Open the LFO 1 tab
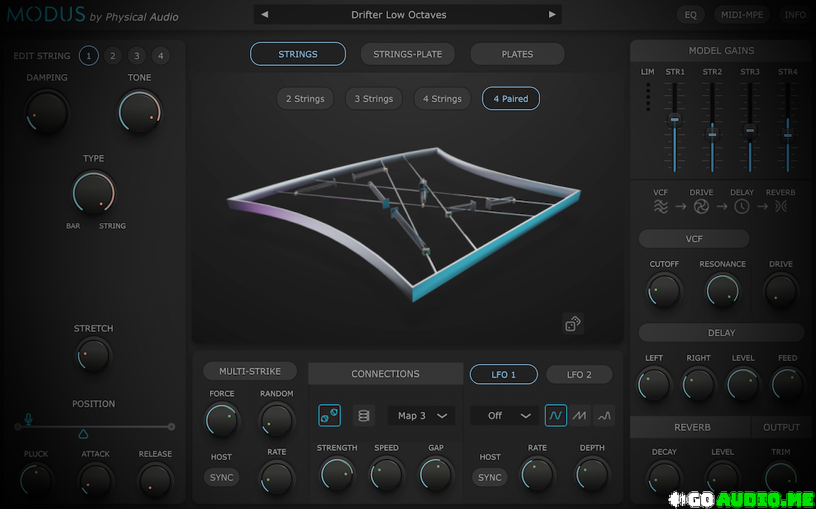816x509 pixels. click(503, 374)
